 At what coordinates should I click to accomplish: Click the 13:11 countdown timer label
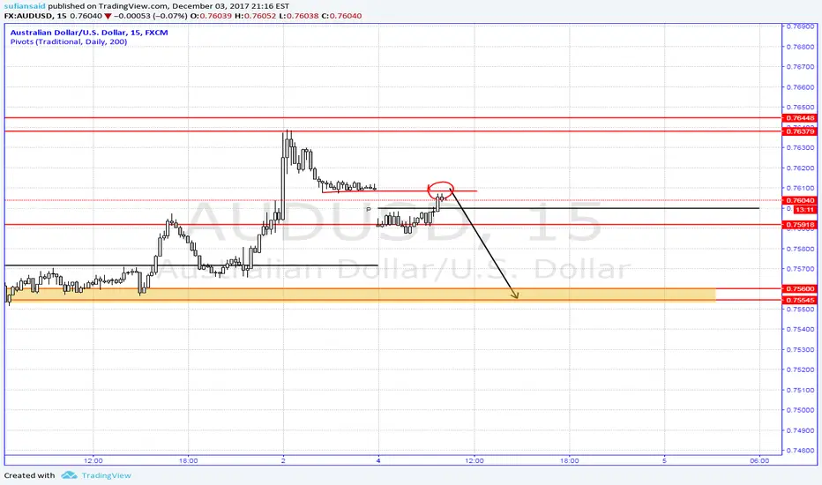(x=804, y=210)
